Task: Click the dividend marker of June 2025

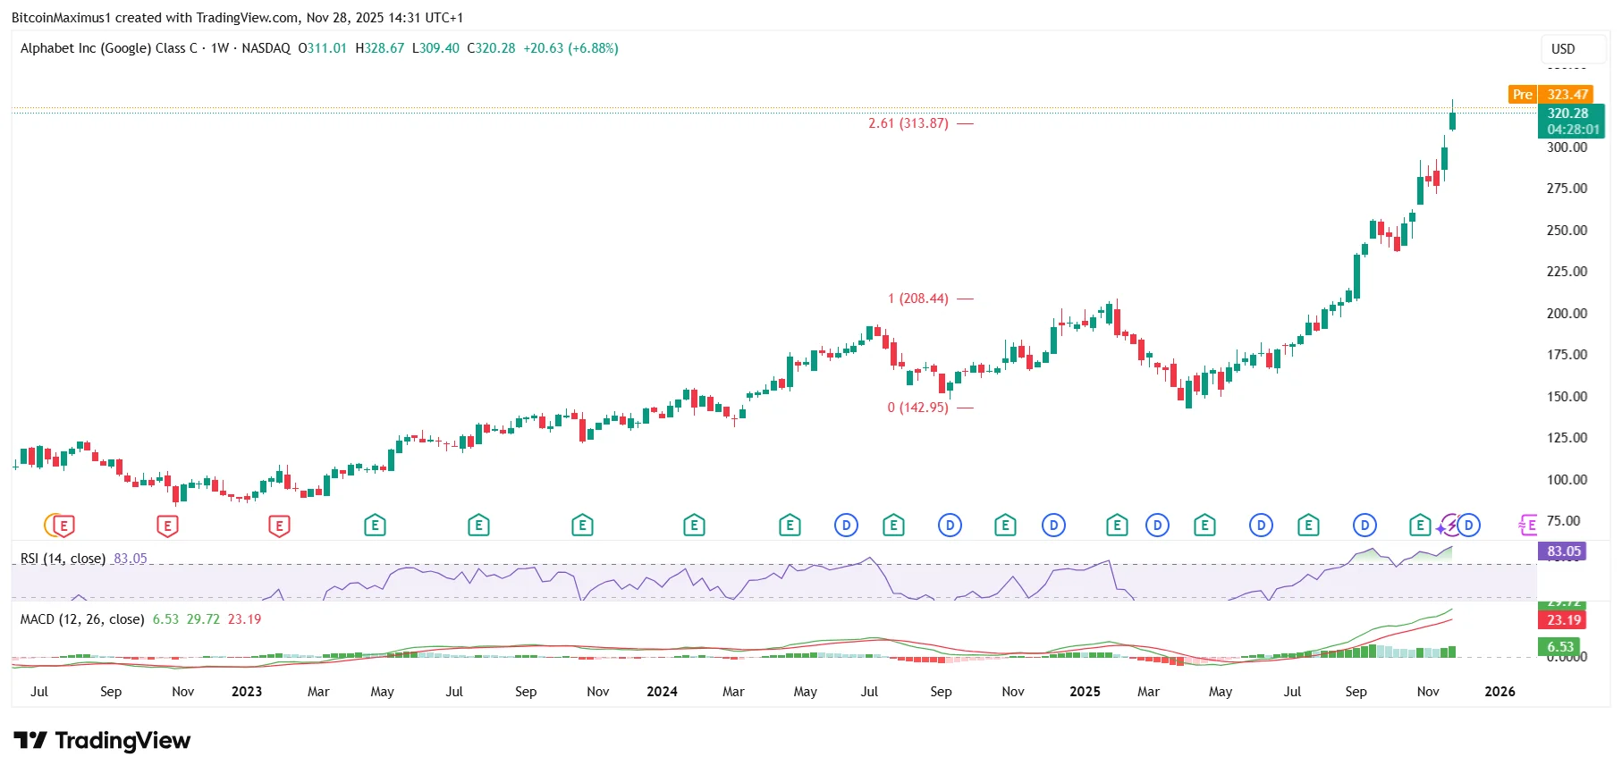Action: pyautogui.click(x=1261, y=526)
